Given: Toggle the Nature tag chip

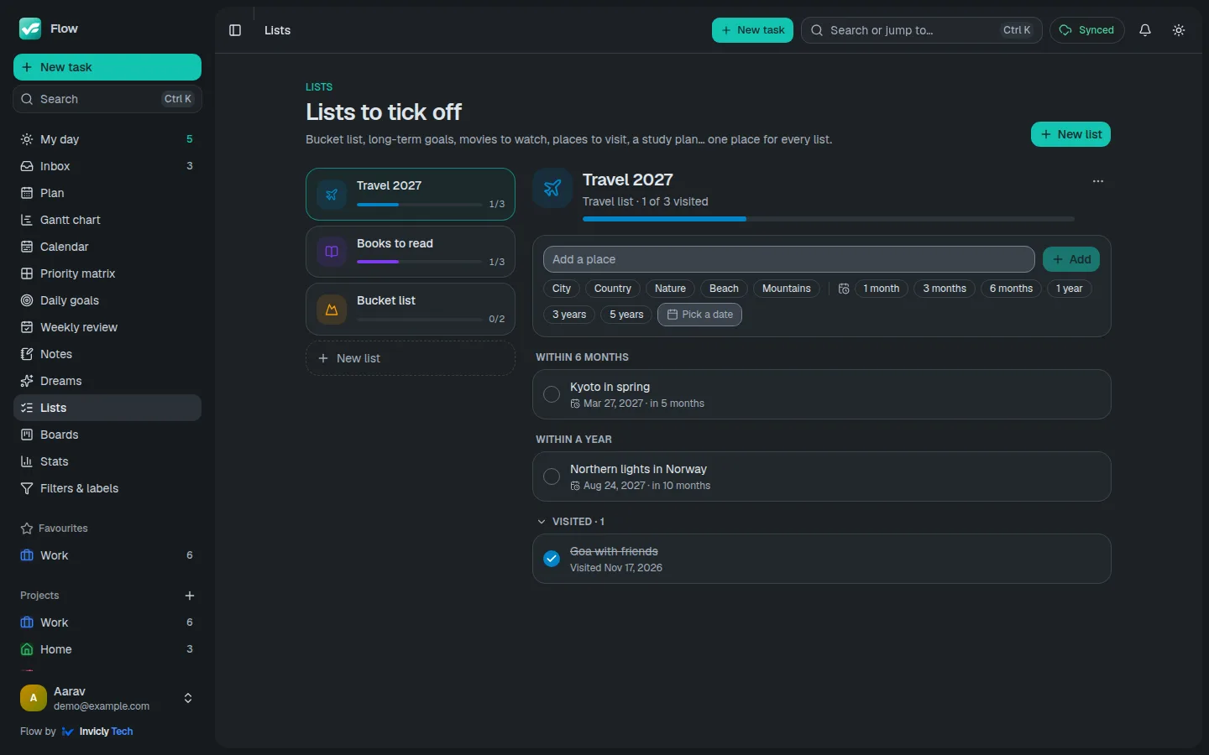Looking at the screenshot, I should [670, 289].
